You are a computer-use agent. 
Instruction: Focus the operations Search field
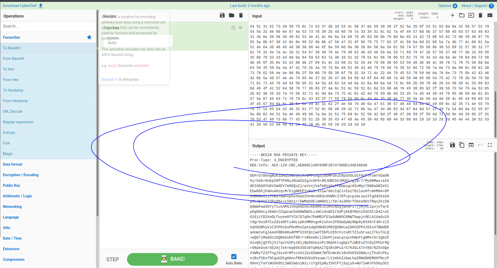[48, 26]
